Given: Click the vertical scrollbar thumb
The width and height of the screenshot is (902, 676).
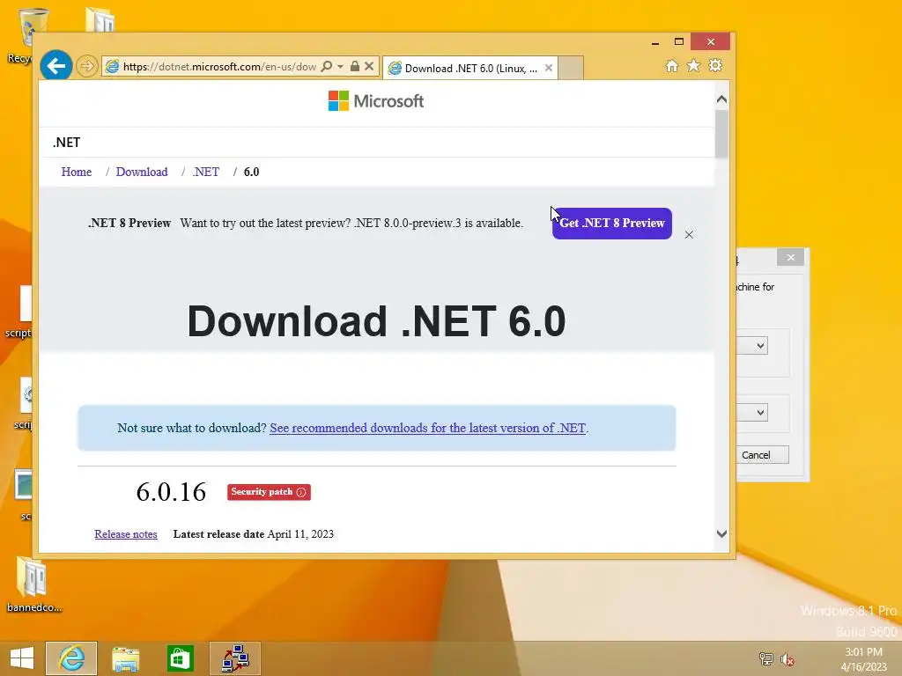Looking at the screenshot, I should click(x=722, y=134).
